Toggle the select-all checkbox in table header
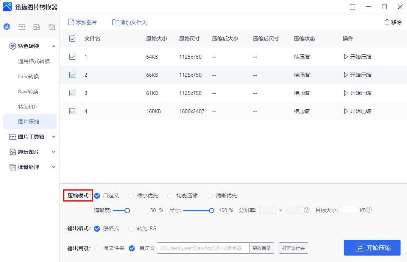This screenshot has width=407, height=262. coord(72,39)
